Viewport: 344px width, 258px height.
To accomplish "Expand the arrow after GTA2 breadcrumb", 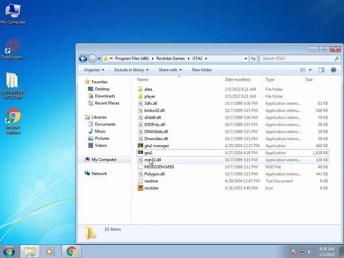I will click(206, 58).
